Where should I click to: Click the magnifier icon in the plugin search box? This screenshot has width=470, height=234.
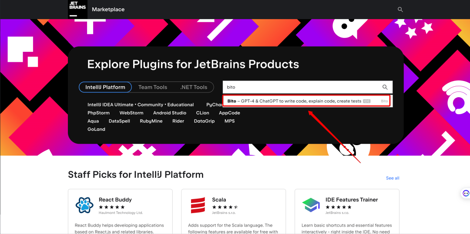pos(385,87)
